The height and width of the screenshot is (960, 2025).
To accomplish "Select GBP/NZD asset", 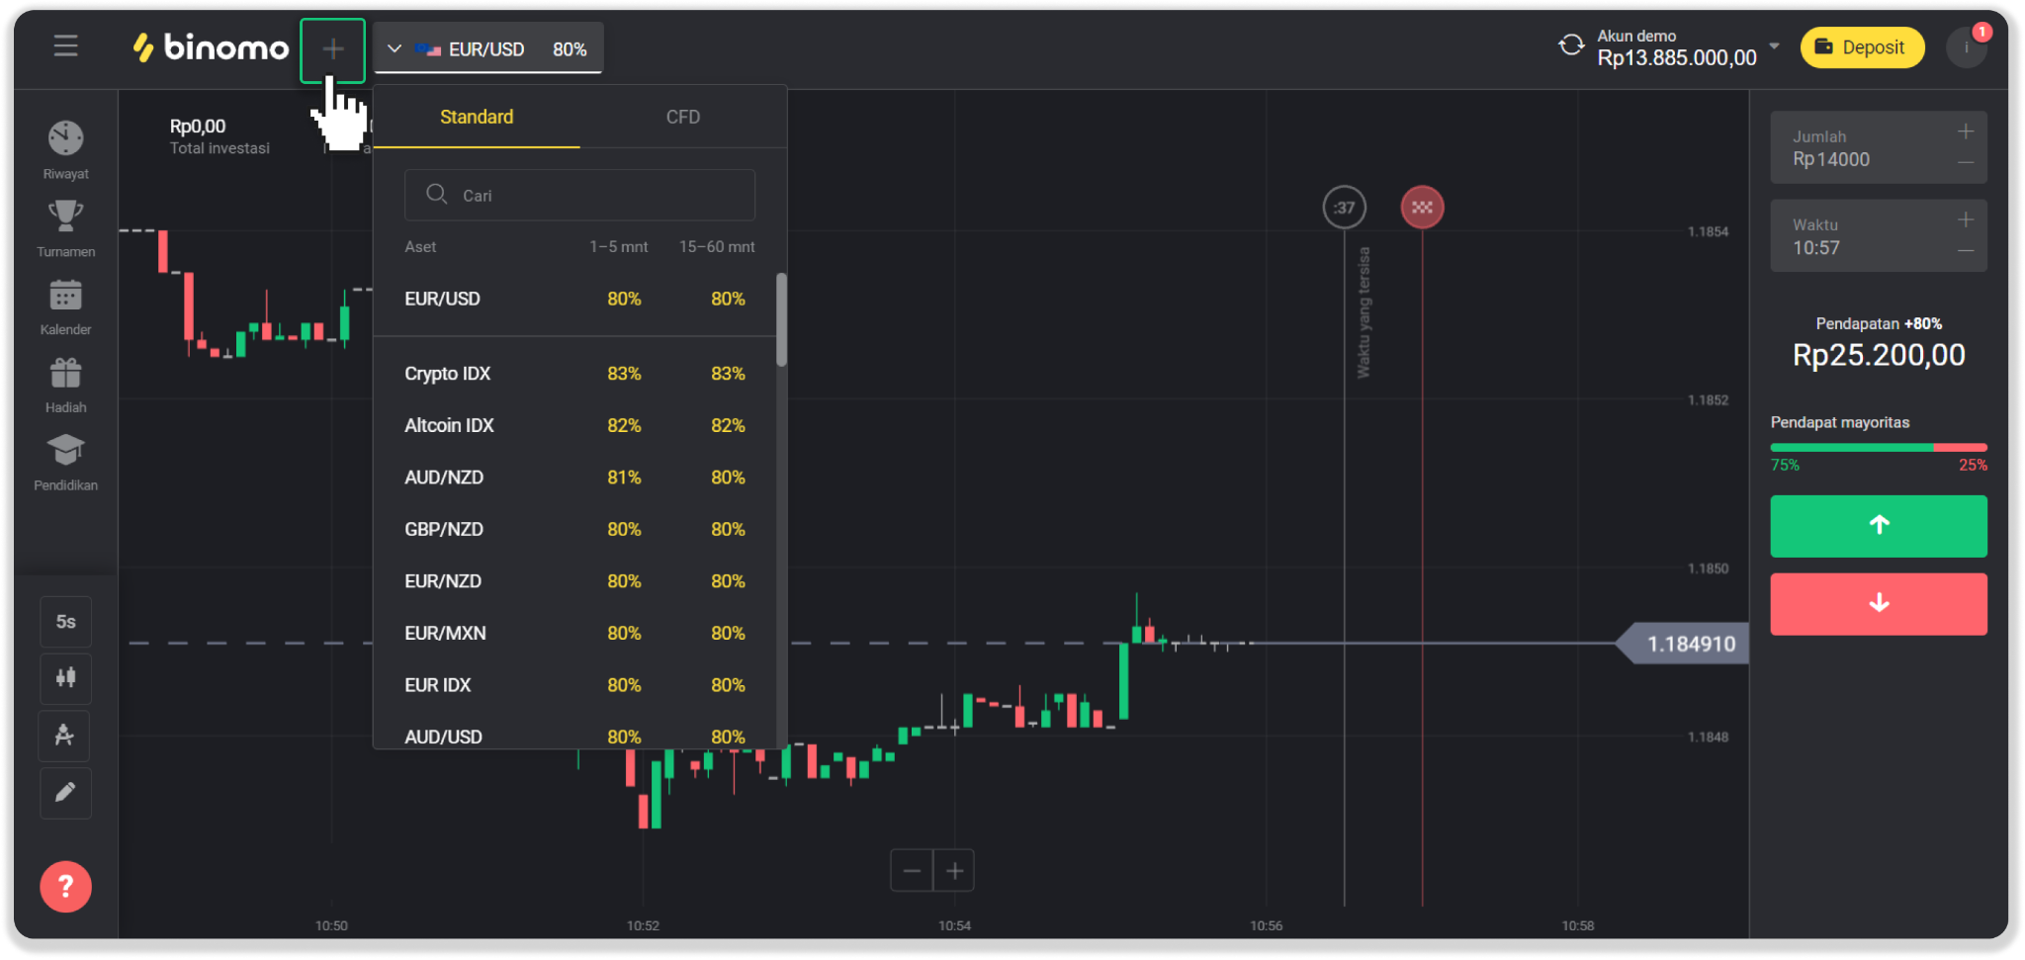I will (575, 529).
